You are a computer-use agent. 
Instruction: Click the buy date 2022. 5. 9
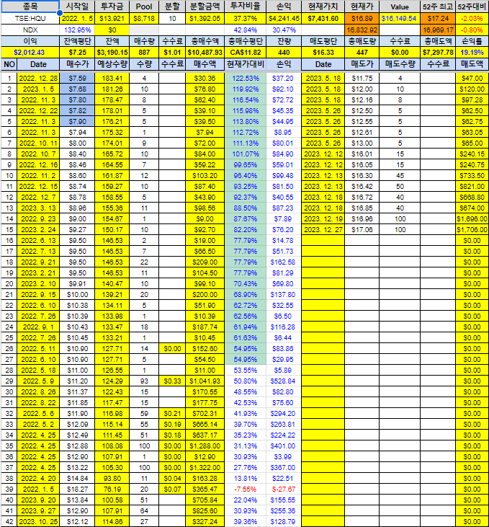click(38, 381)
